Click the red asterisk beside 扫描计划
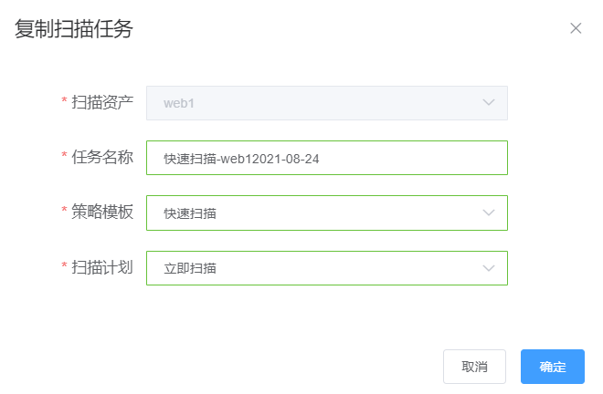 pyautogui.click(x=64, y=268)
